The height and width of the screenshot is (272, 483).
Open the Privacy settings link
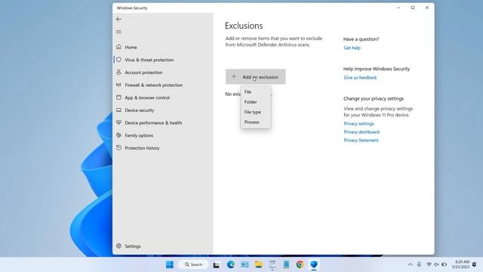coord(358,123)
